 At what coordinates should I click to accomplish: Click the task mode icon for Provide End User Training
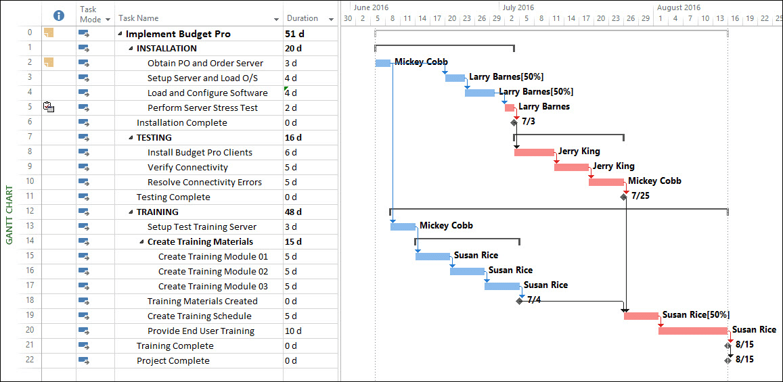(83, 331)
